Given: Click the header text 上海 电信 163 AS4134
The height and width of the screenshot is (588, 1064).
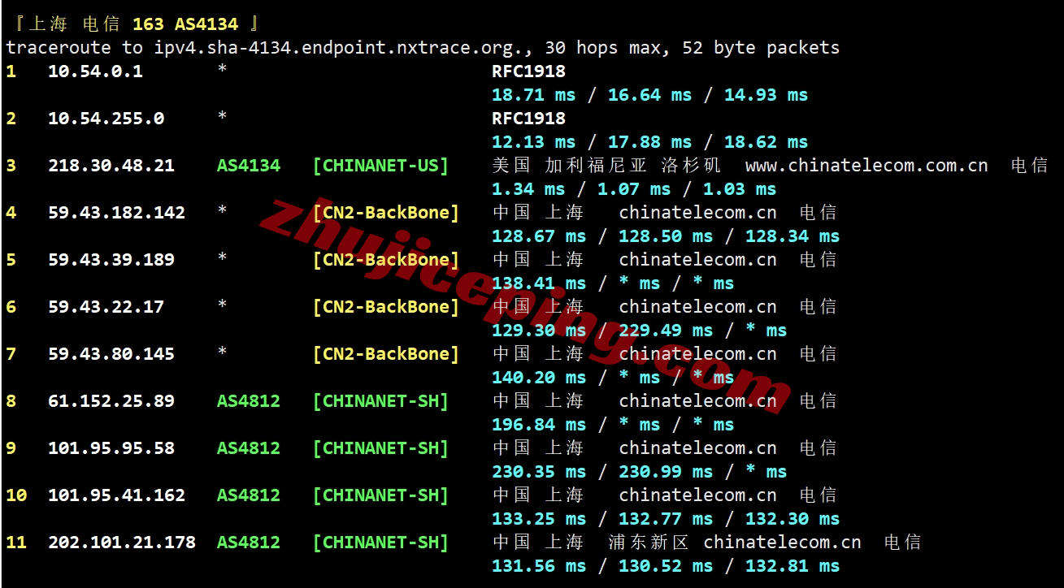Looking at the screenshot, I should point(133,24).
